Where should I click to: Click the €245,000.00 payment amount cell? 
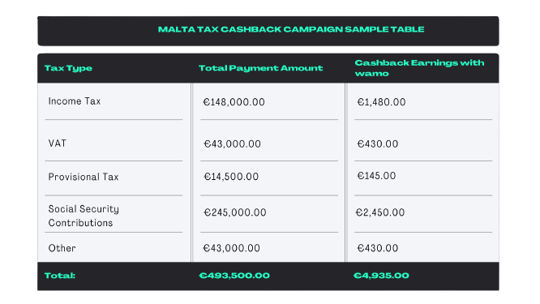235,212
